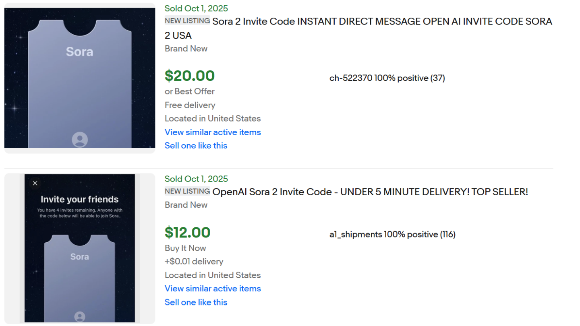View similar active items for the $12.00 listing

[x=213, y=289]
